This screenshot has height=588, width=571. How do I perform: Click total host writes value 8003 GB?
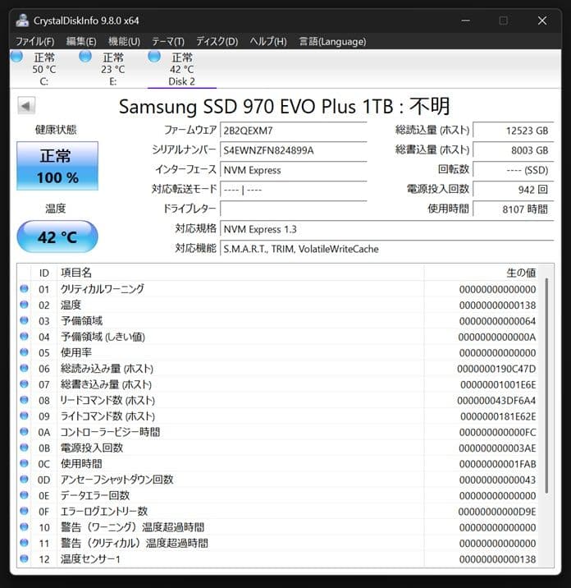pos(514,150)
